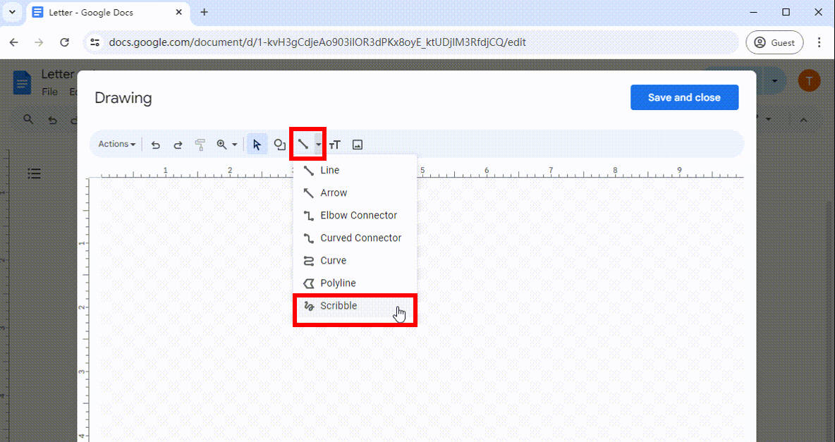Open a new browser tab
Image resolution: width=835 pixels, height=442 pixels.
tap(204, 12)
